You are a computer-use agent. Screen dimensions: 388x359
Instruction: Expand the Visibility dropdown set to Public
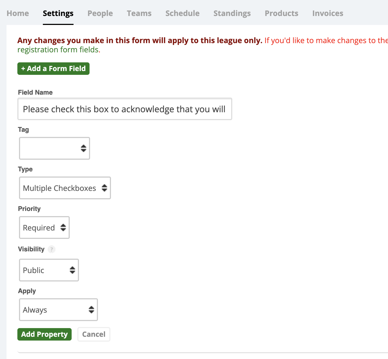point(49,270)
